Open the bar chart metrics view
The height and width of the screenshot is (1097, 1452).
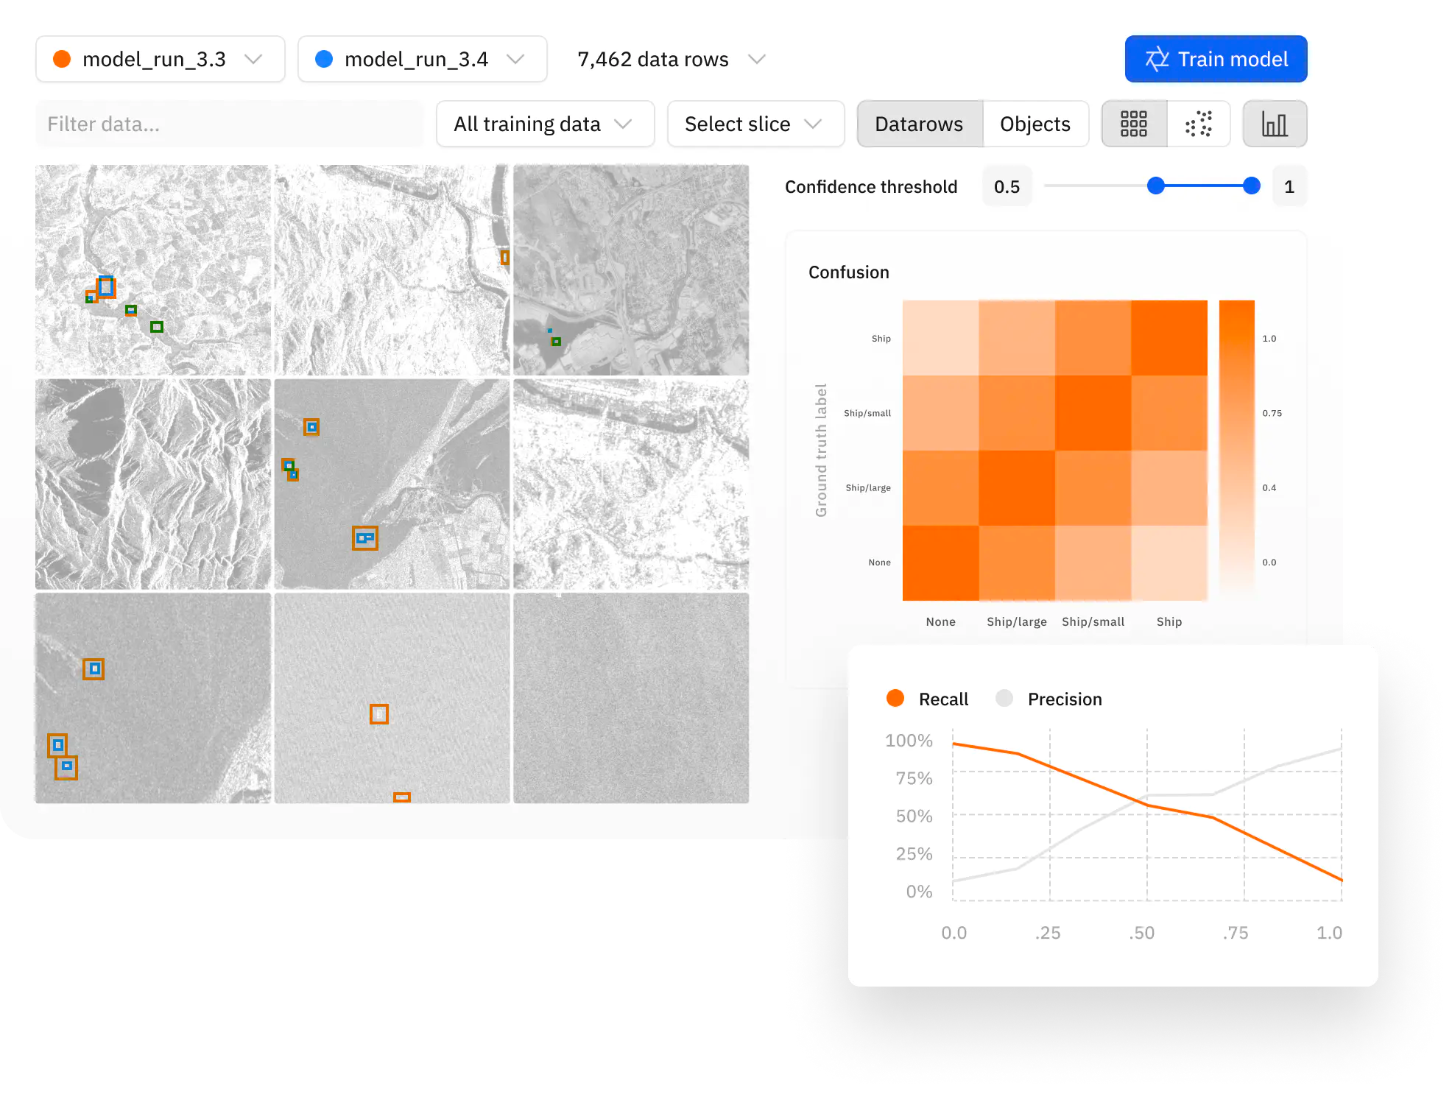(1275, 124)
